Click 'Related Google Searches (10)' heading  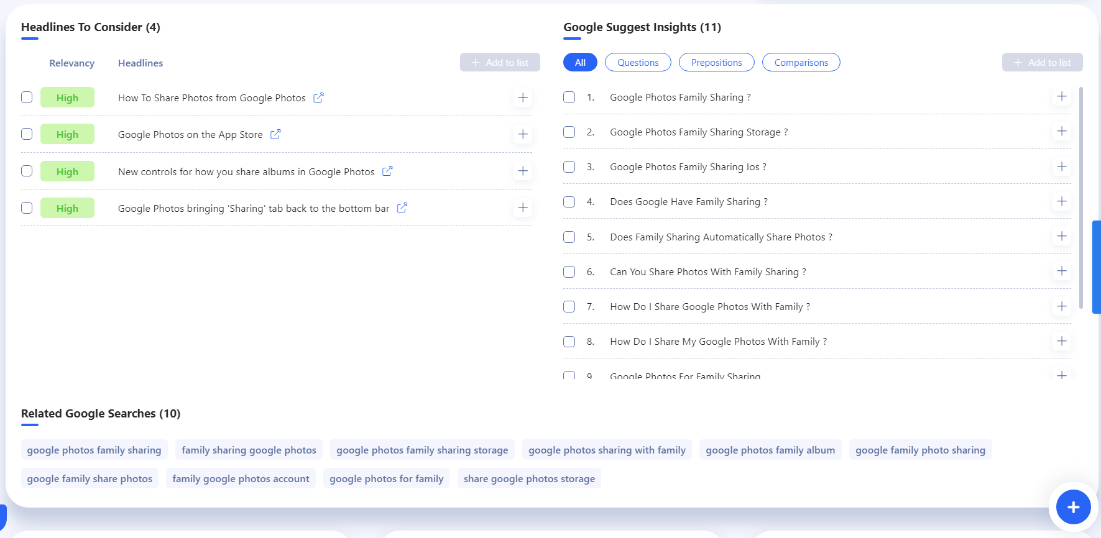(x=101, y=414)
